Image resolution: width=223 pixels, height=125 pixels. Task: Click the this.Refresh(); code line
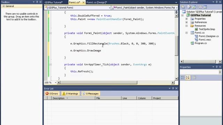click(82, 72)
